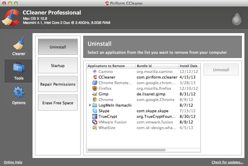Sort by the Bundle Id column header
The height and width of the screenshot is (166, 248).
click(157, 66)
